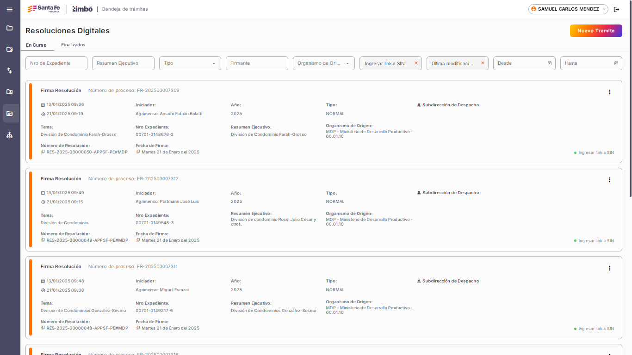
Task: Open the three-dot menu for process FR-202500007309
Action: click(609, 92)
